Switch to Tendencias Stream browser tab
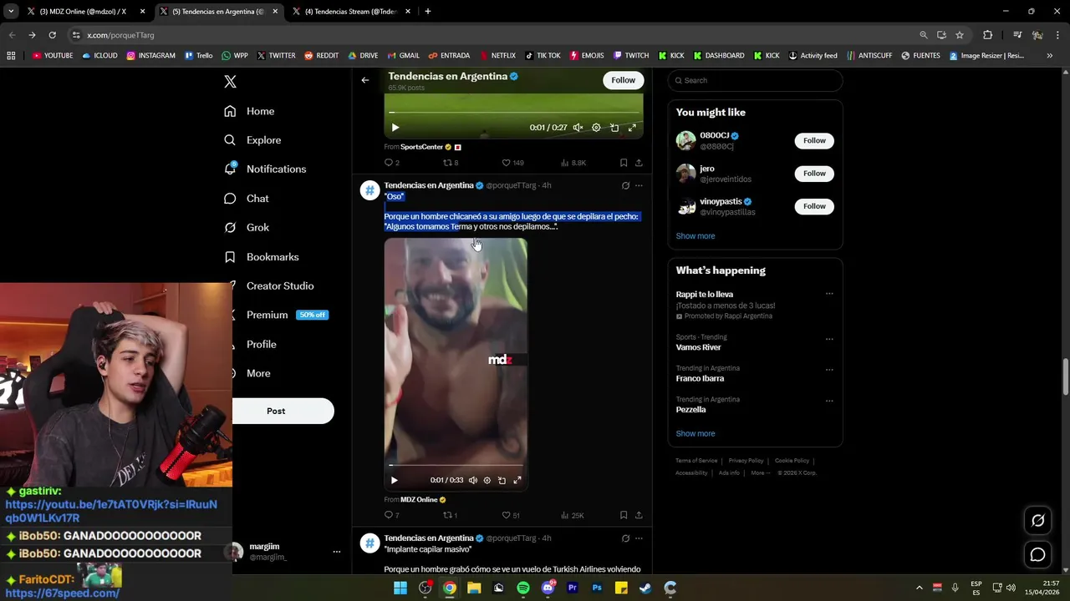 click(x=351, y=12)
